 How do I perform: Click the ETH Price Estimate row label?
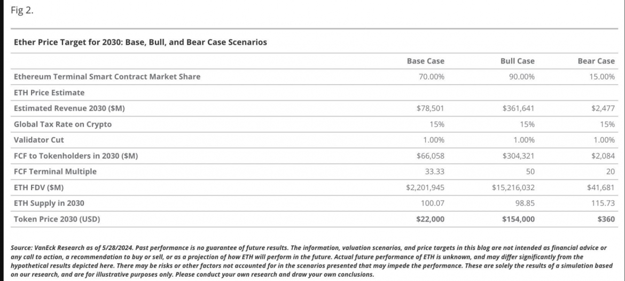click(49, 92)
